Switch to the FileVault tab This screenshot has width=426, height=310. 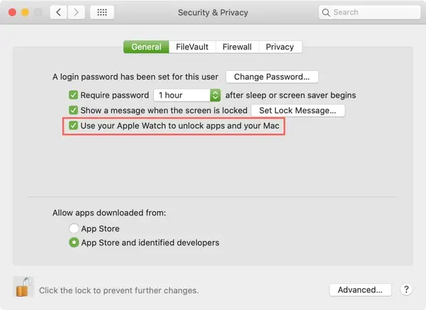click(192, 47)
